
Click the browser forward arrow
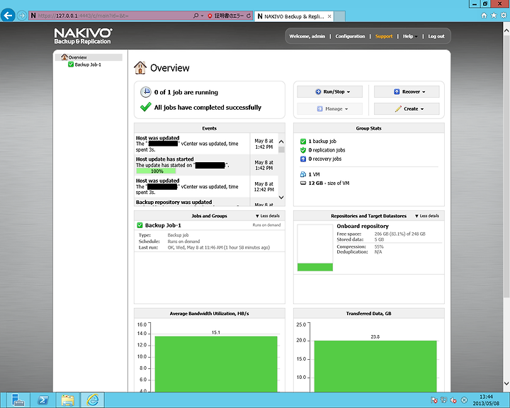pyautogui.click(x=22, y=16)
